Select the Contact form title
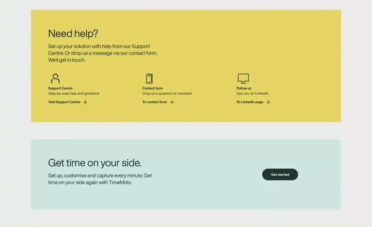The height and width of the screenshot is (227, 372). (153, 88)
